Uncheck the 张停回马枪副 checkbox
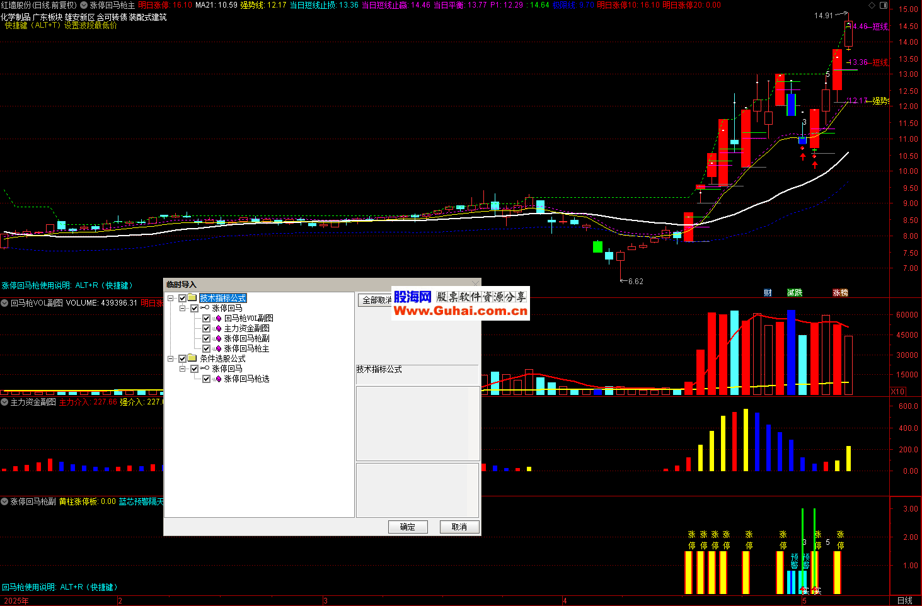The image size is (922, 606). tap(206, 338)
